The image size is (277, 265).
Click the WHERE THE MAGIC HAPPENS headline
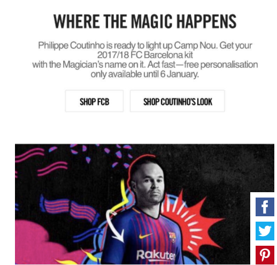(x=145, y=21)
